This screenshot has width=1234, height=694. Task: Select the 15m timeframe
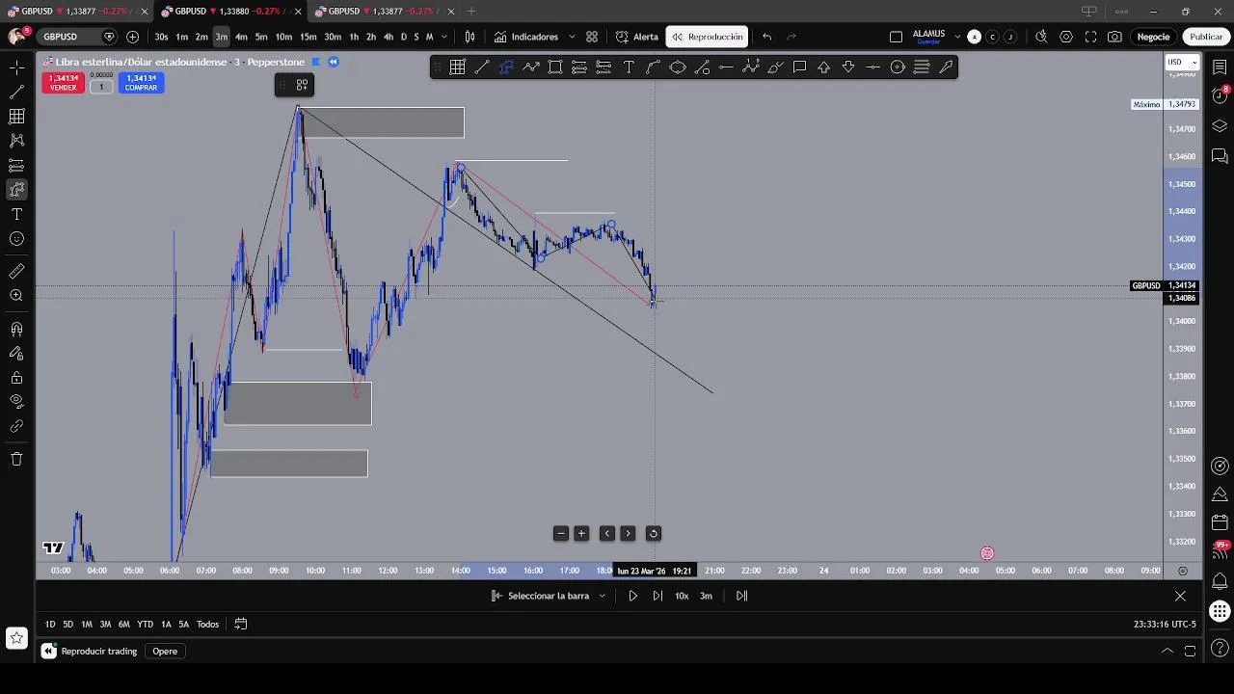coord(308,37)
